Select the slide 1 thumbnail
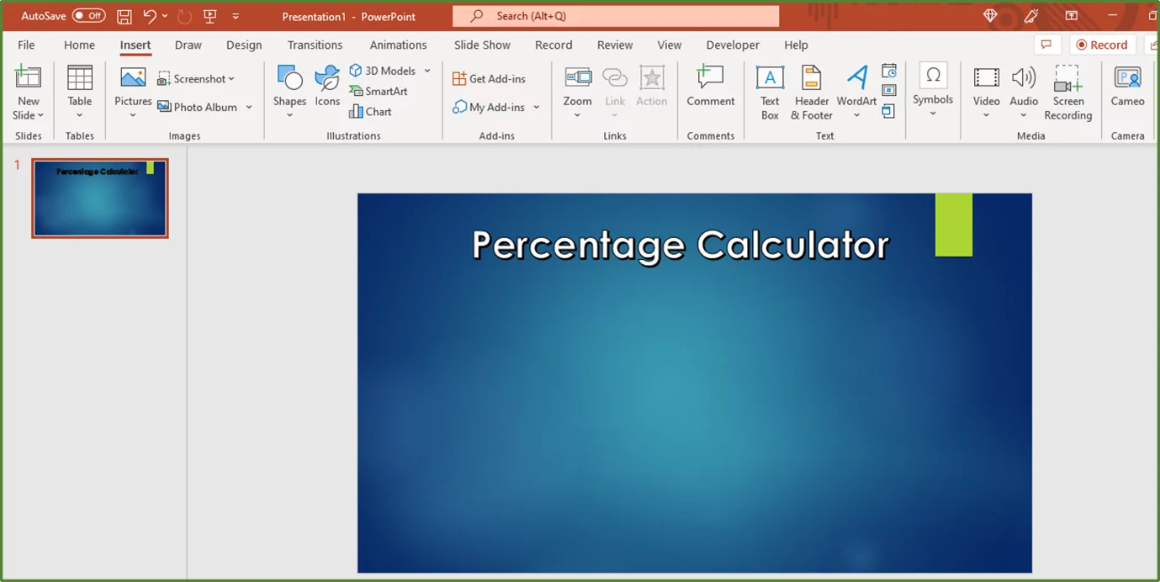The image size is (1160, 582). point(99,198)
